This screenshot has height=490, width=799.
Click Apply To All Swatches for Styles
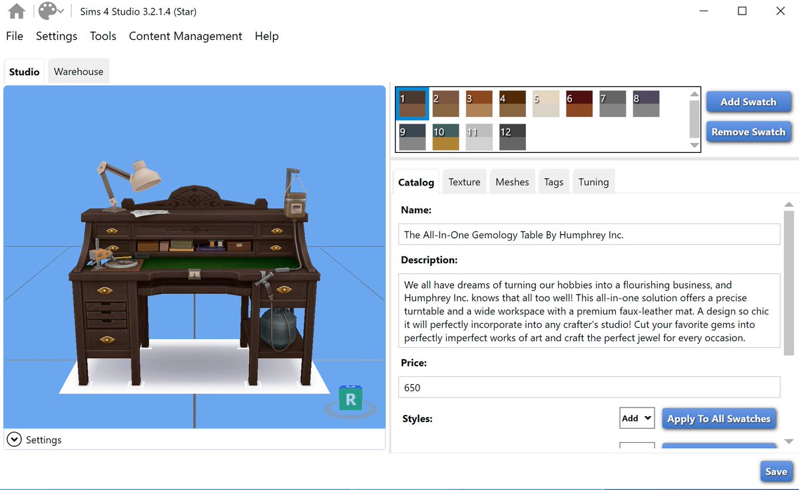pos(719,419)
